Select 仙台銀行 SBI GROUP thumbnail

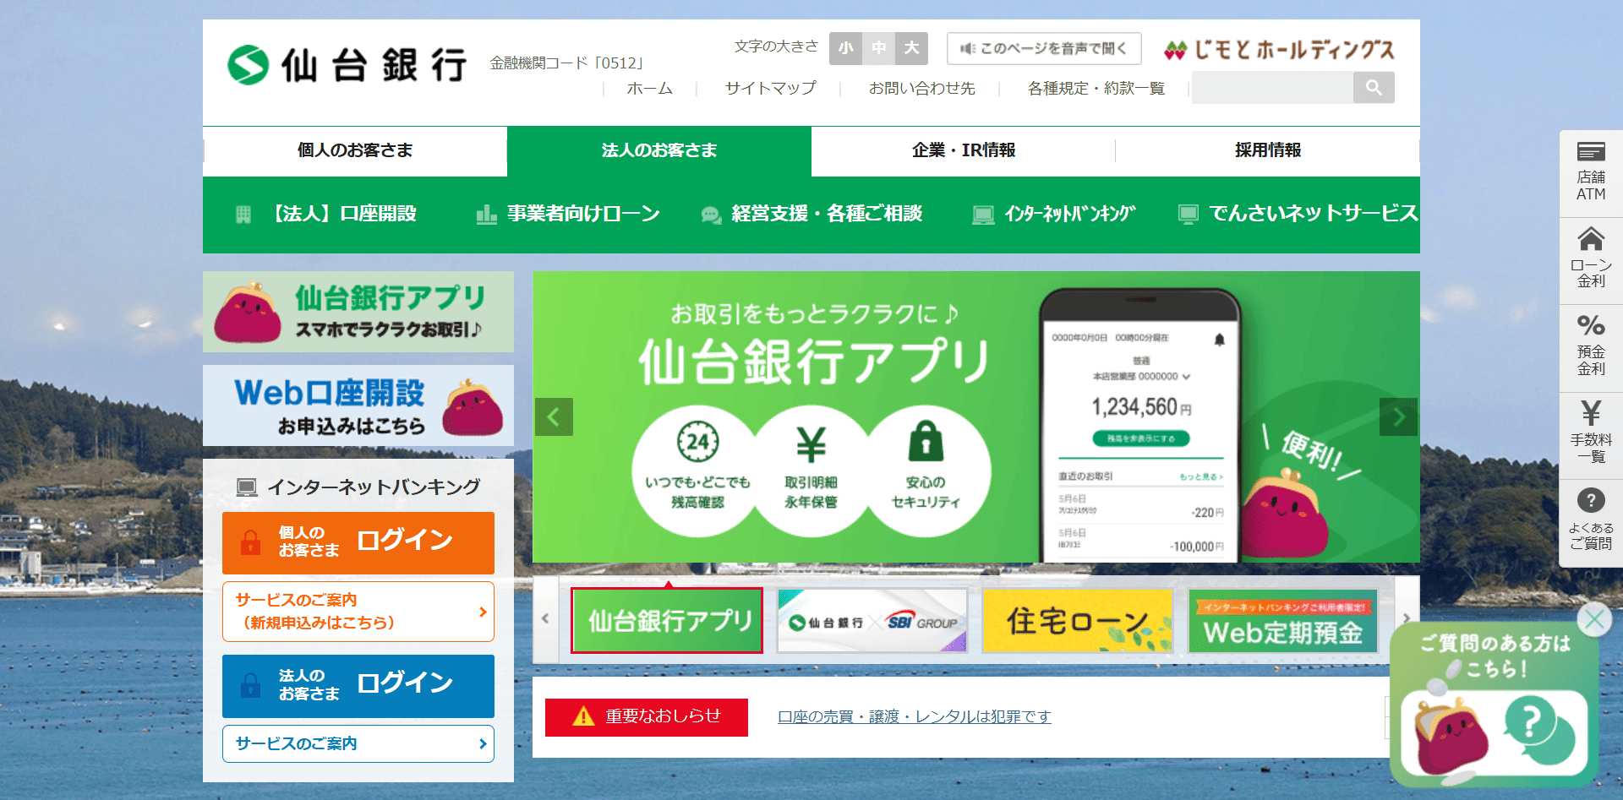(x=872, y=621)
